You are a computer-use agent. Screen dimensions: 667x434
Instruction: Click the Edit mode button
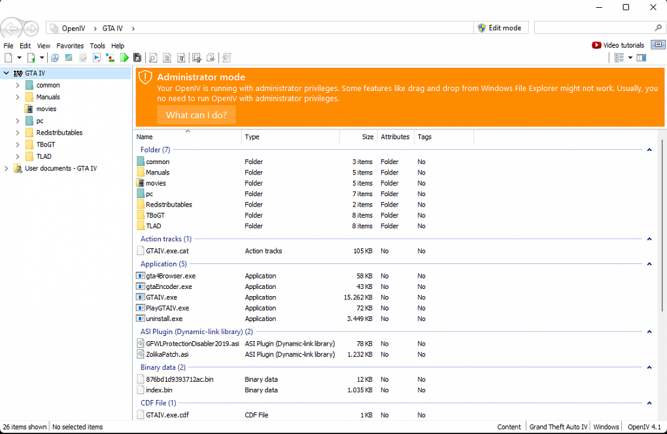coord(501,27)
